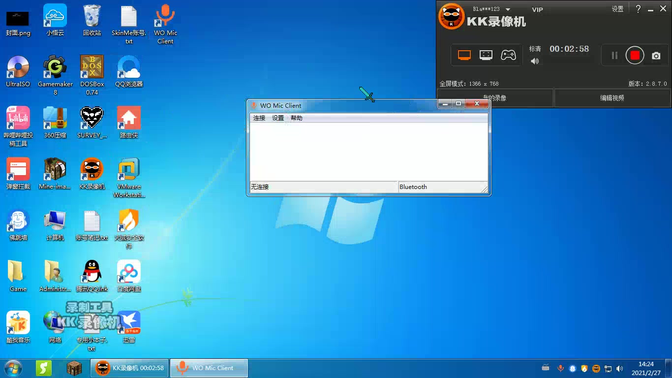This screenshot has width=672, height=378.
Task: Expand the Bla***123 account dropdown arrow
Action: [508, 9]
